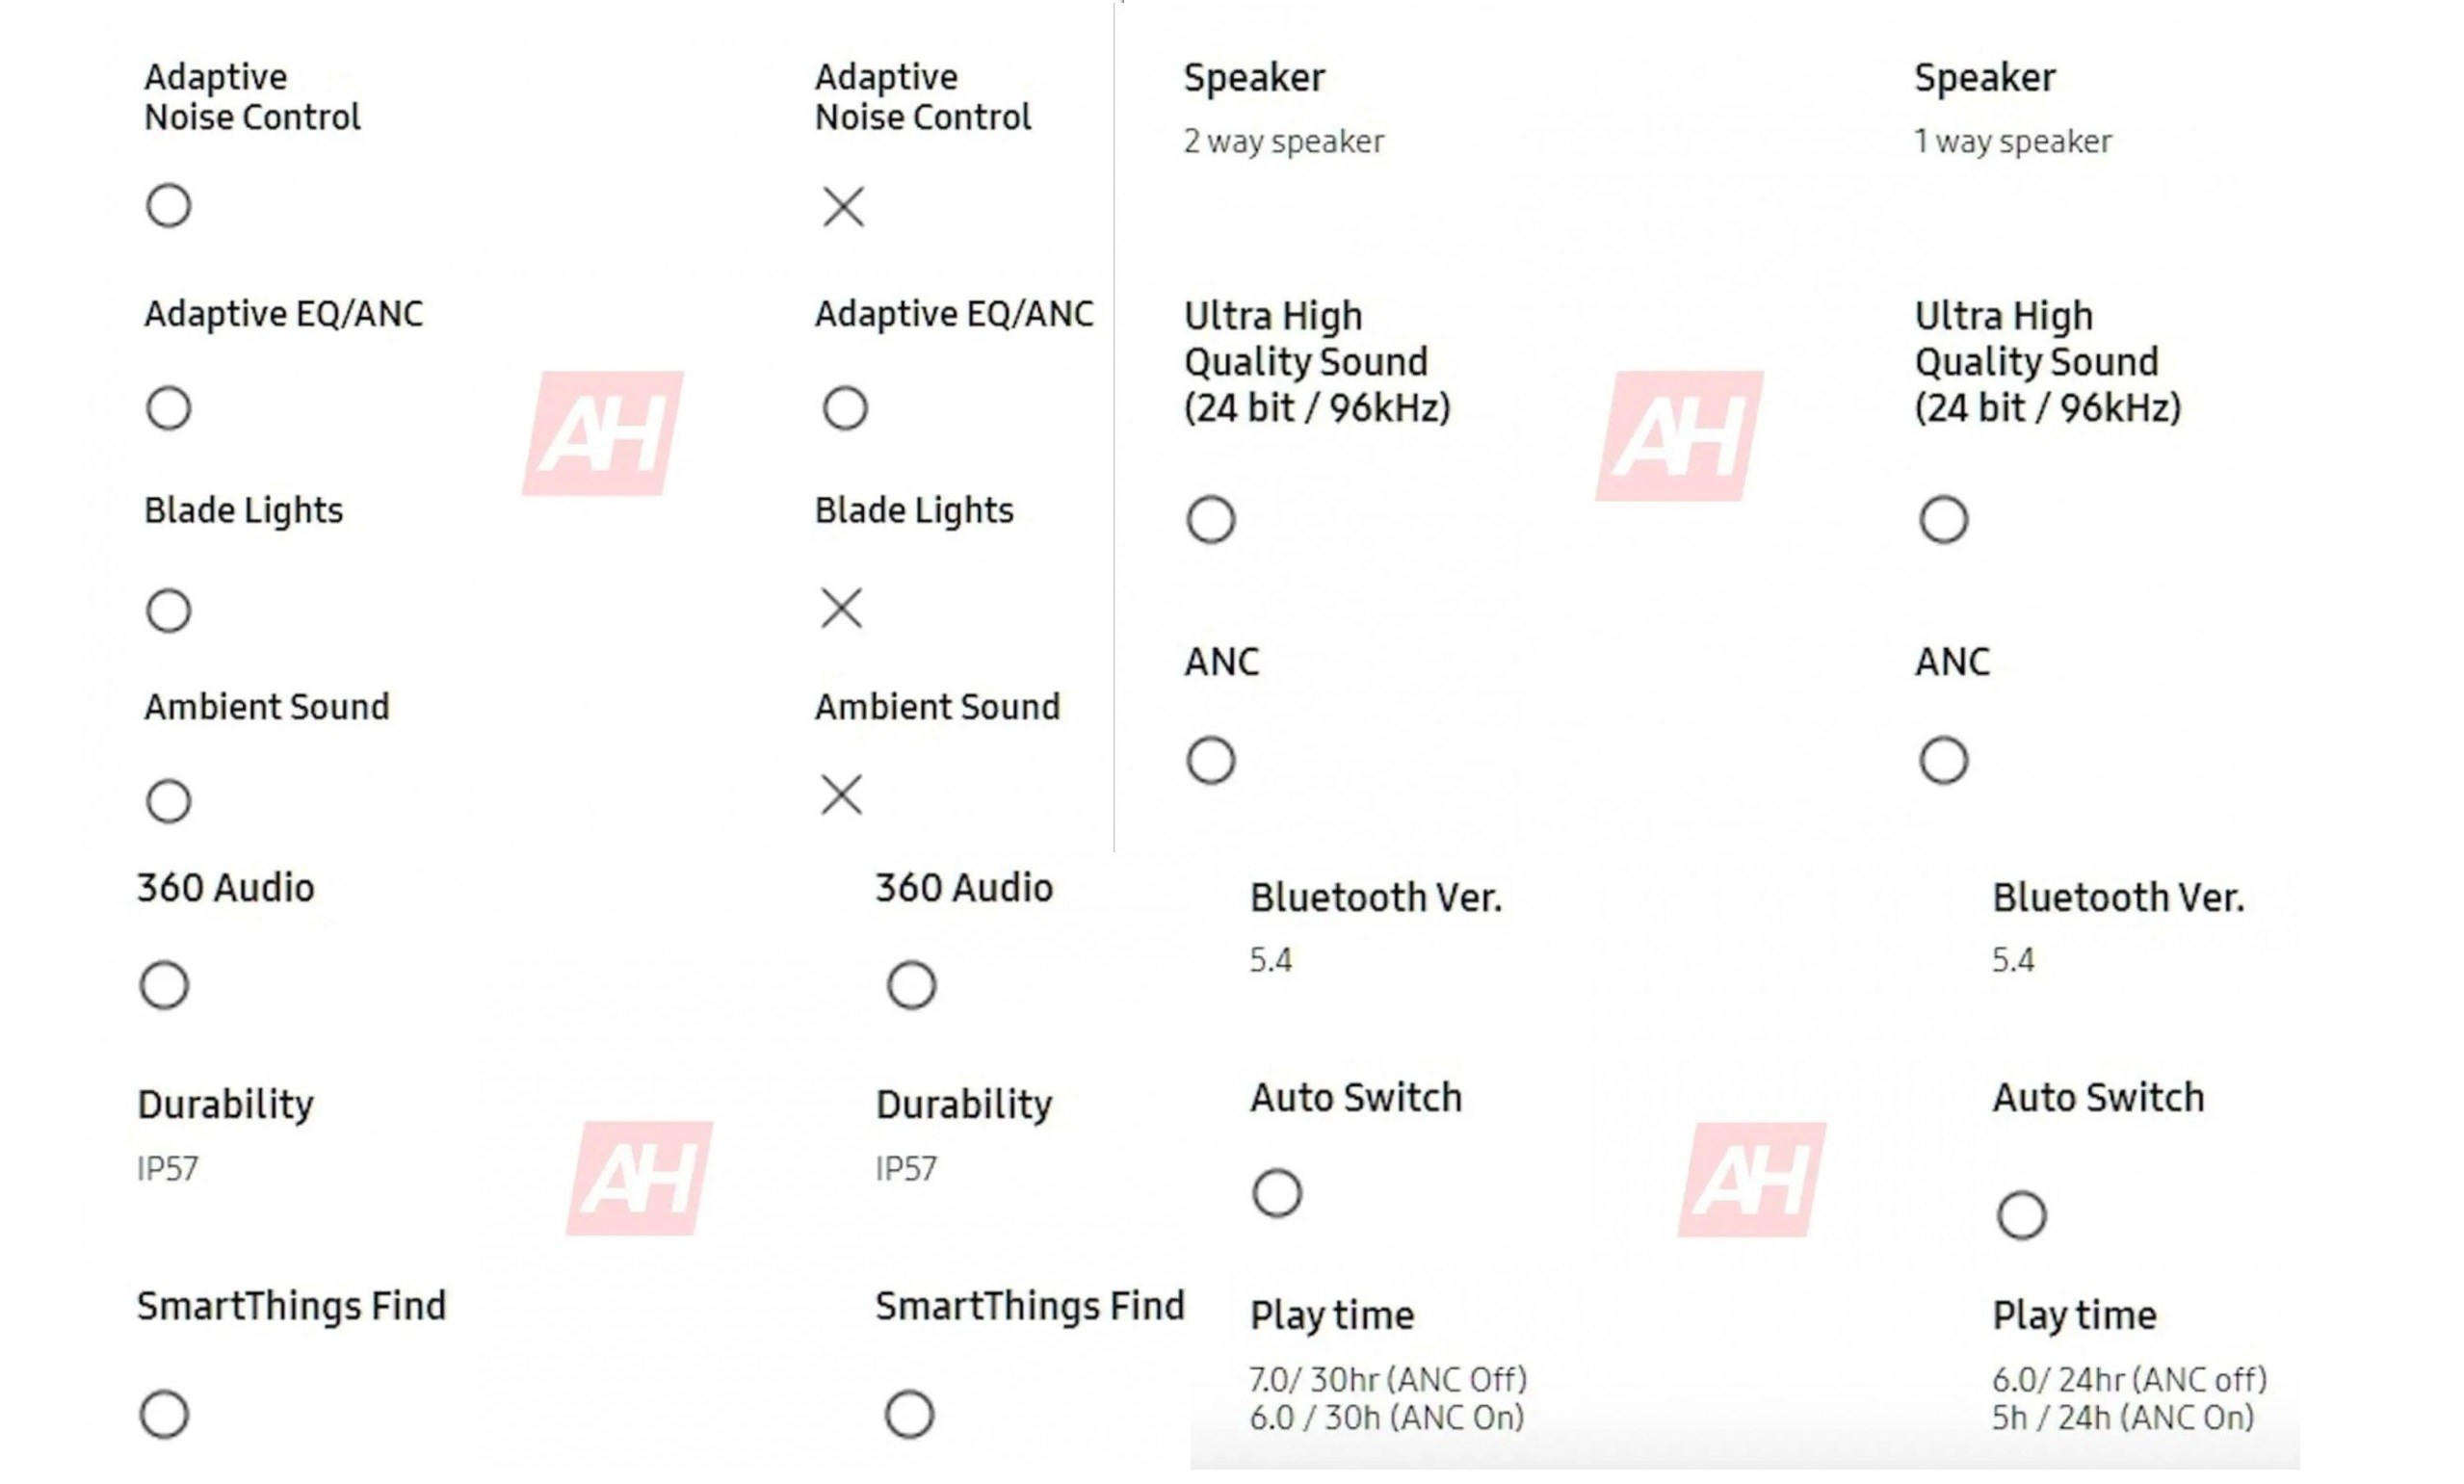Click the AH watermark logo beside Blade Lights
Viewport: 2464px width, 1484px height.
[x=603, y=433]
